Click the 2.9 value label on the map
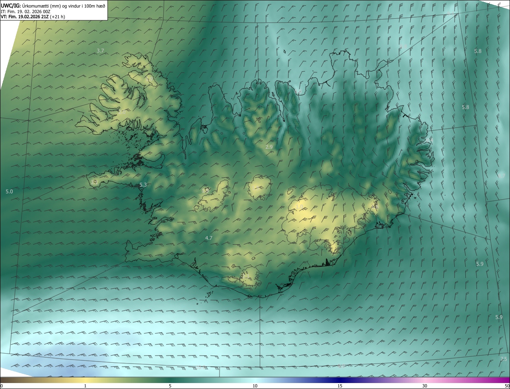This screenshot has width=510, height=389. point(269,147)
